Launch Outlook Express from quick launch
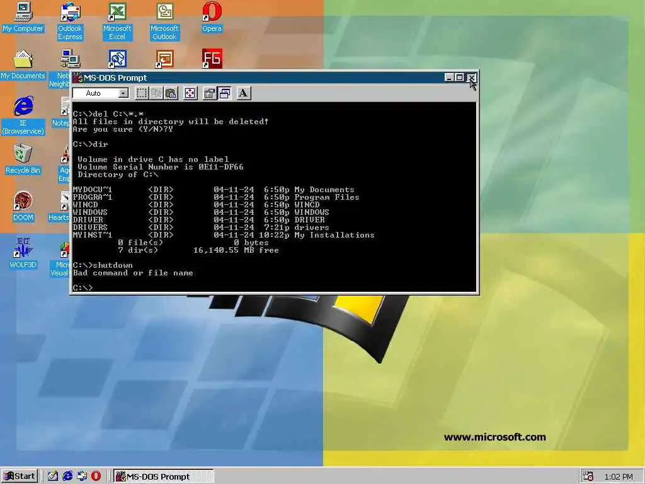Screen dimensions: 645x484 tap(82, 476)
